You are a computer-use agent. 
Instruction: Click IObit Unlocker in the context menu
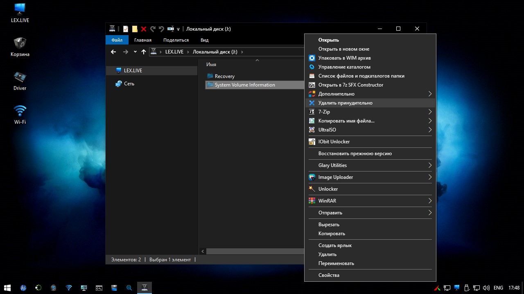tap(334, 142)
